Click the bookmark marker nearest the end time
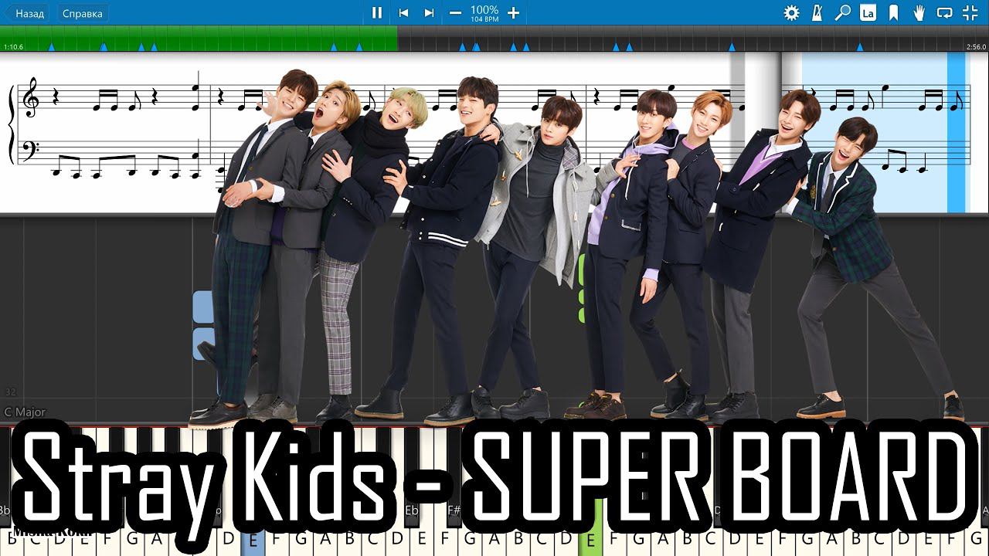Screen dimensions: 989x556 [860, 47]
